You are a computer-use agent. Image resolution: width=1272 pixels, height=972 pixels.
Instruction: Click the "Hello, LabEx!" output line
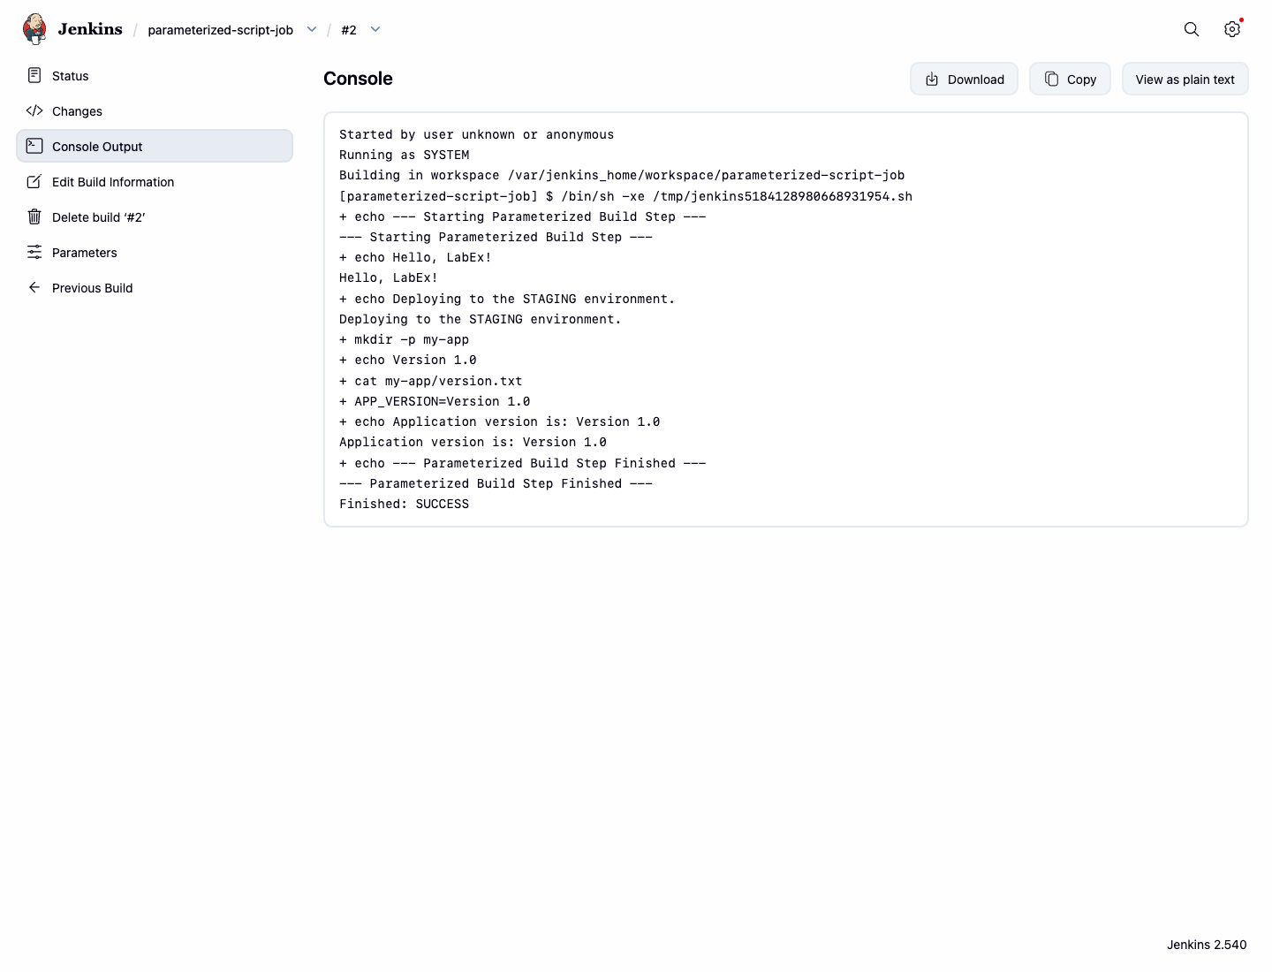[x=389, y=277]
